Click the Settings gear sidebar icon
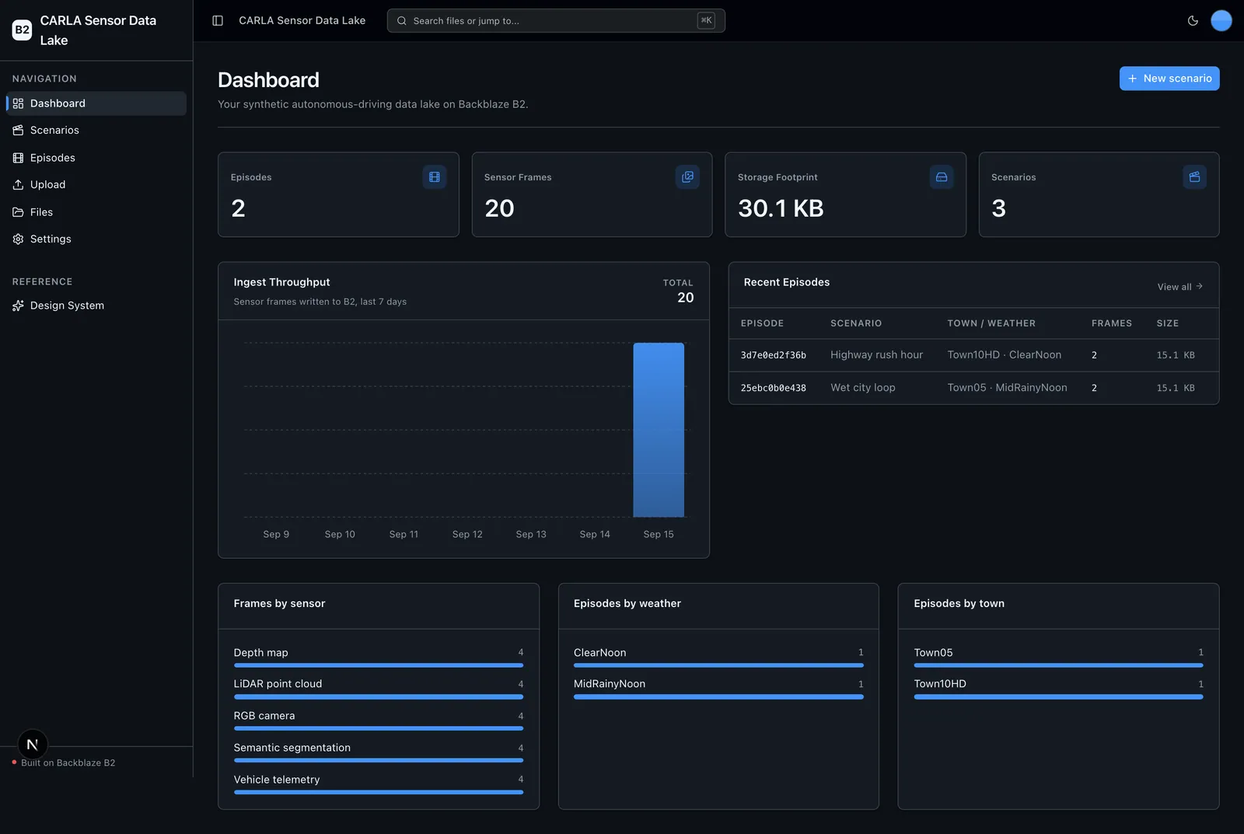Screen dimensions: 1244x834 [x=18, y=239]
